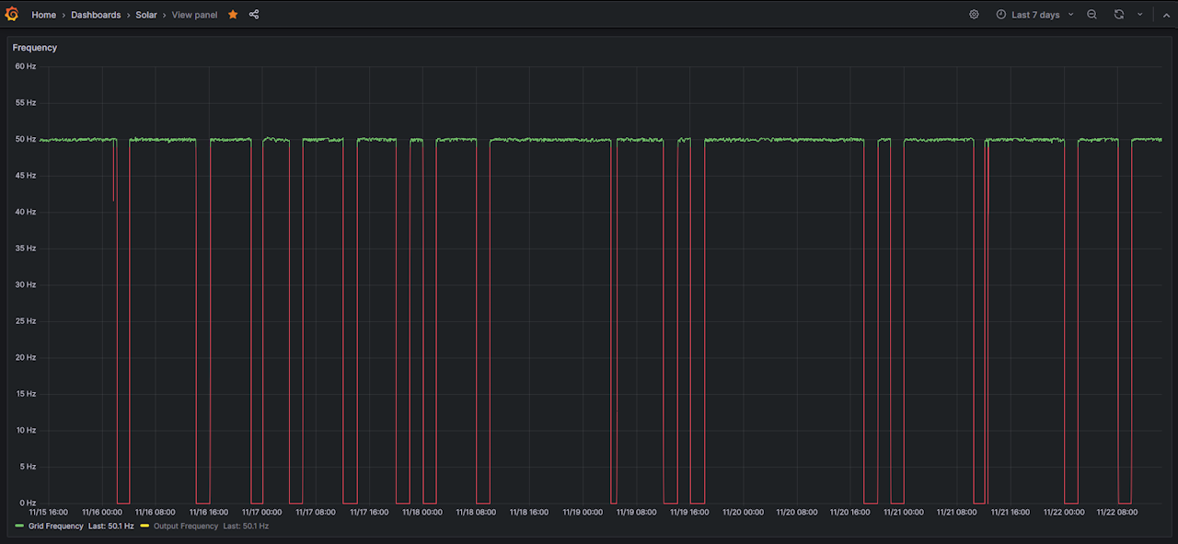Toggle Grid Frequency series in legend
The height and width of the screenshot is (544, 1178).
[x=55, y=527]
